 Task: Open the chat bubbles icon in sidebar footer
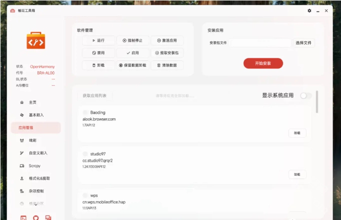pos(48,218)
